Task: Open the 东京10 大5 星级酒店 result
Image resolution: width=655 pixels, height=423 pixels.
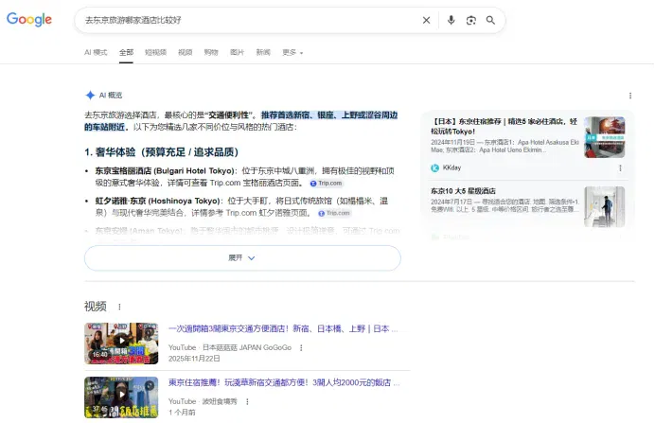Action: (x=463, y=191)
